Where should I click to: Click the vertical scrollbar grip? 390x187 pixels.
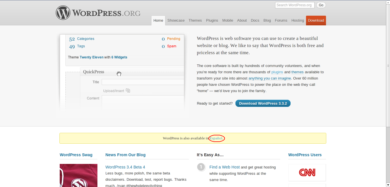pos(388,66)
